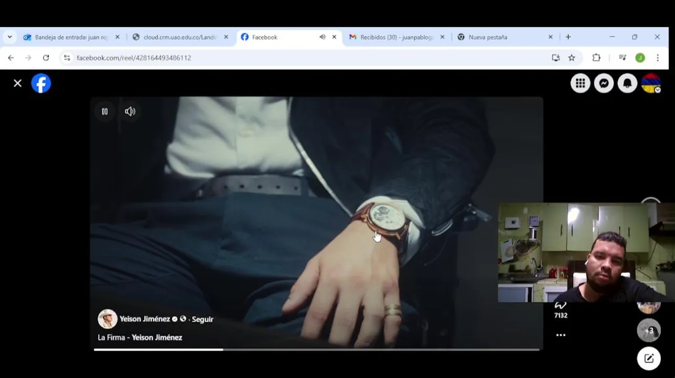
Task: Click the webcam overlay video
Action: pos(586,253)
